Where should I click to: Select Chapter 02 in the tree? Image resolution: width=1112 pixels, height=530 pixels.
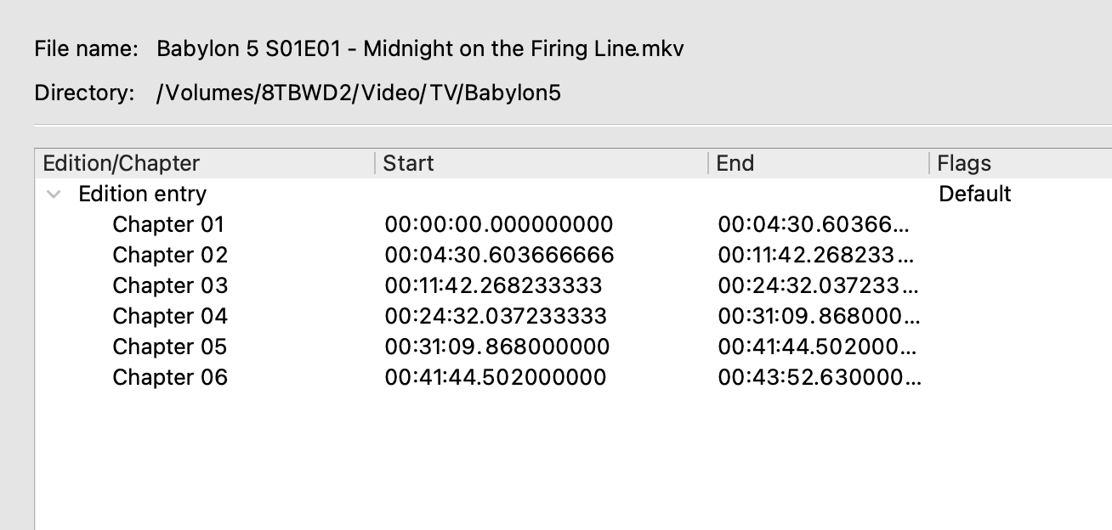[x=170, y=256]
